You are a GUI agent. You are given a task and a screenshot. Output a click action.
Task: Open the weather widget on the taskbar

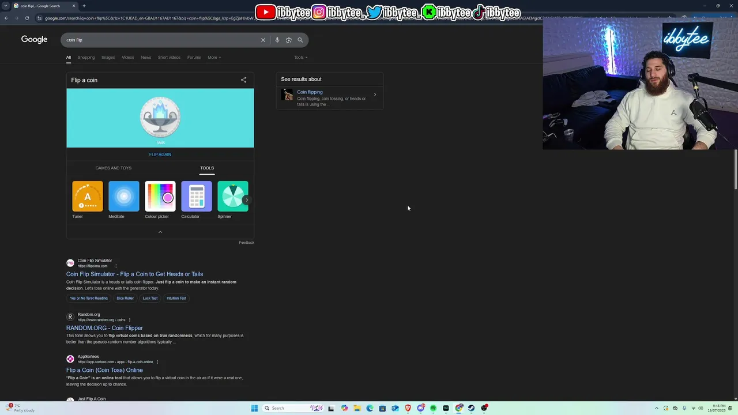(21, 408)
